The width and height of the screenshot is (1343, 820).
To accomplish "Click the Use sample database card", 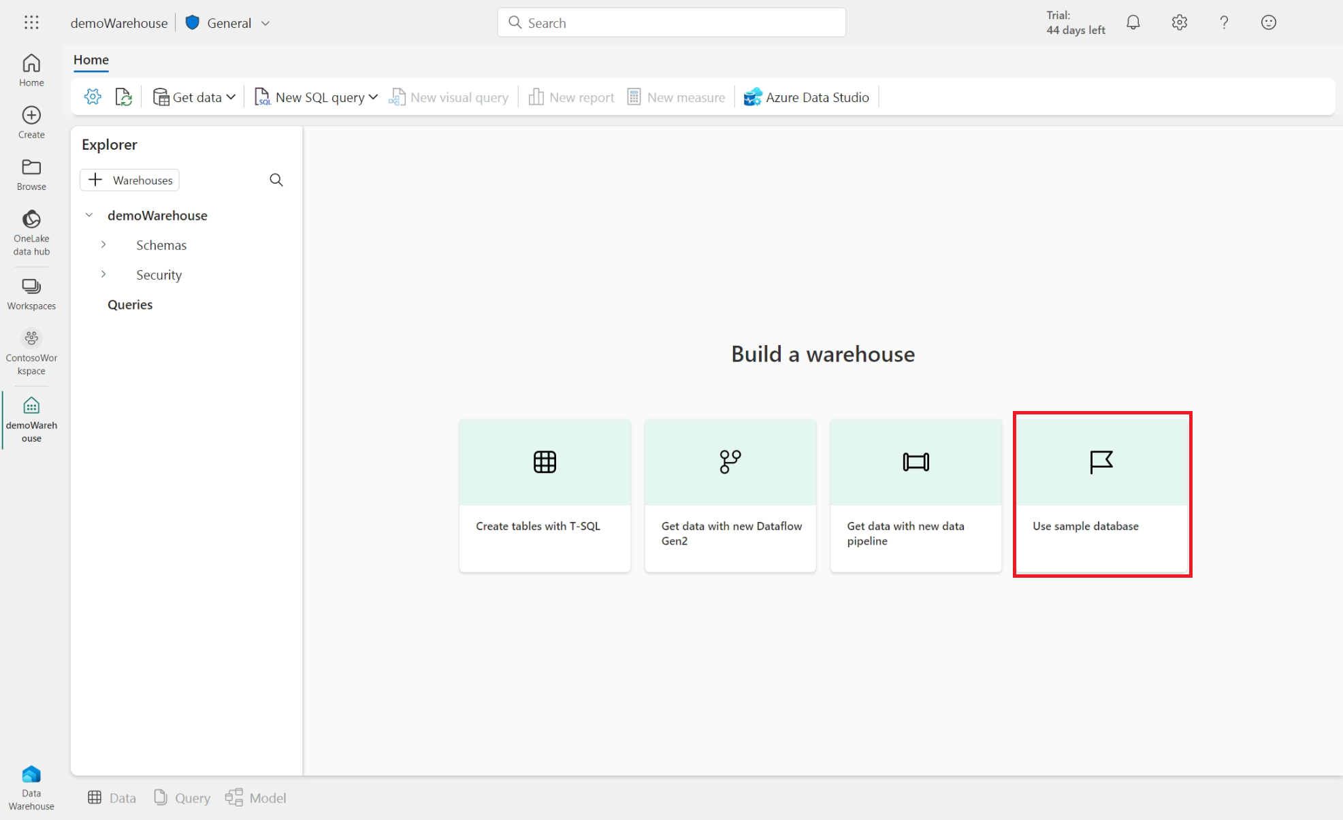I will pyautogui.click(x=1101, y=495).
